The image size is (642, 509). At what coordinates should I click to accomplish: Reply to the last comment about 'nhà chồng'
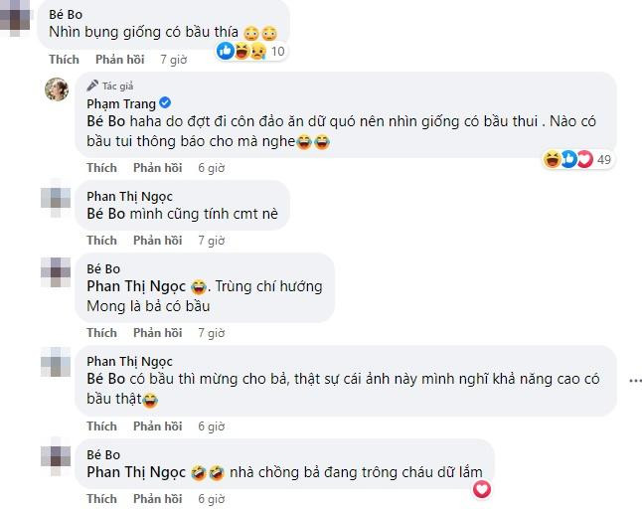158,498
